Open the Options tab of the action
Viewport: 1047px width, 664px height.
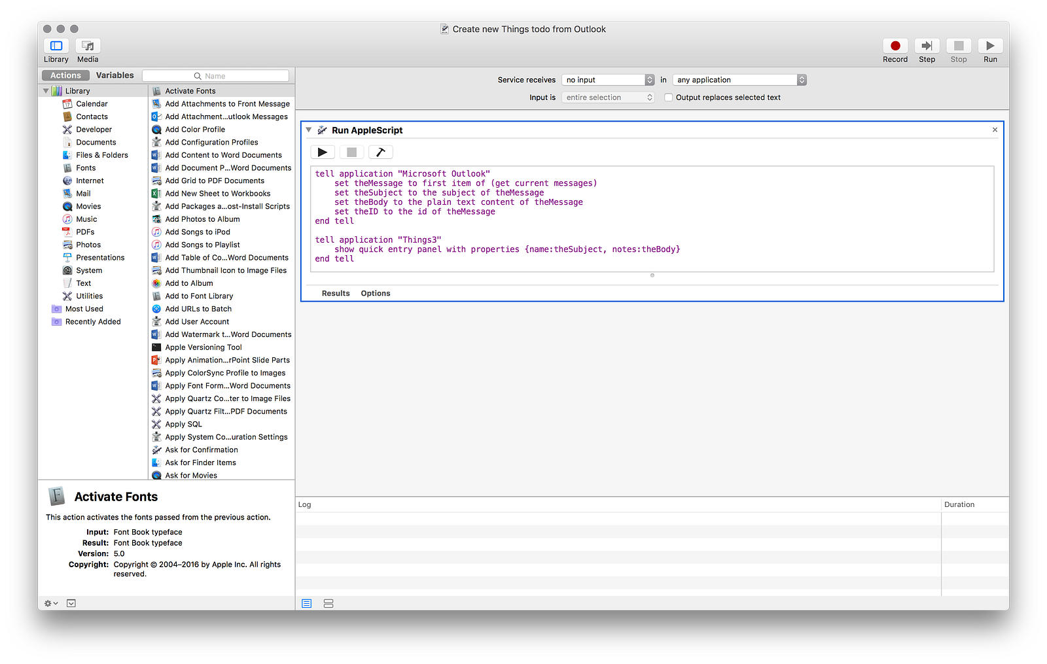(x=376, y=293)
